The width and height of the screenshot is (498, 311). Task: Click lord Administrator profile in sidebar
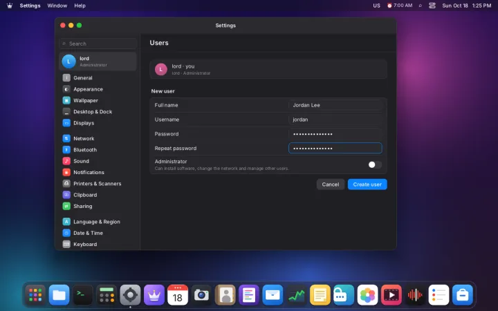(x=98, y=62)
